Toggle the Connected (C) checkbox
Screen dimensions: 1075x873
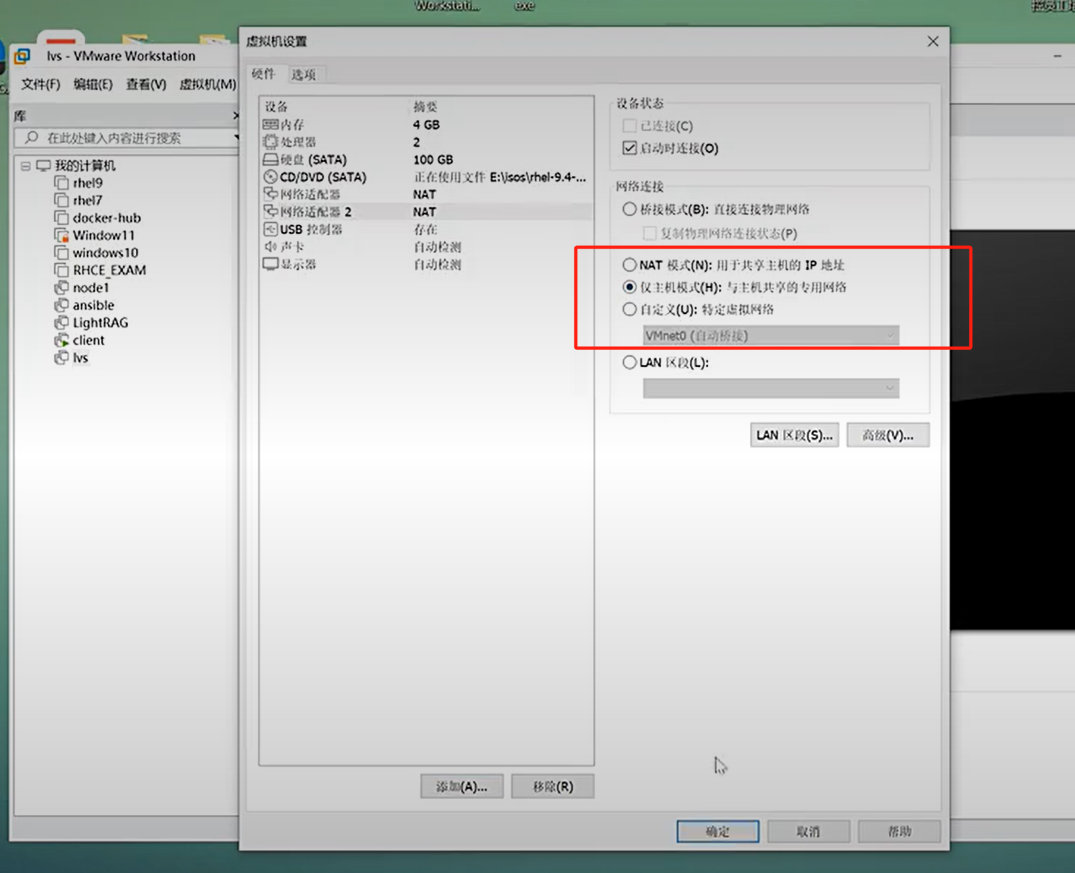(x=629, y=125)
